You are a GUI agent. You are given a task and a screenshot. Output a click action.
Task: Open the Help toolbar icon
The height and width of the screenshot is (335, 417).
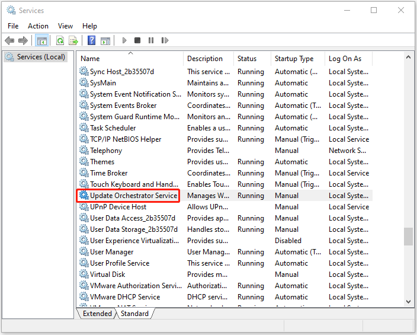[x=91, y=40]
